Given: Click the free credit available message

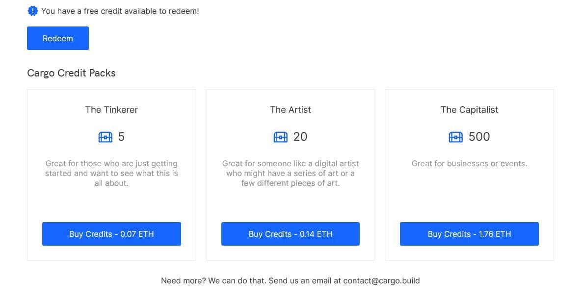Looking at the screenshot, I should pos(120,11).
